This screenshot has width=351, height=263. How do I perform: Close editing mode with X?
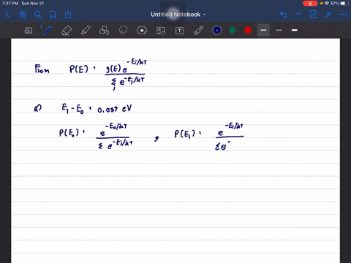(328, 15)
